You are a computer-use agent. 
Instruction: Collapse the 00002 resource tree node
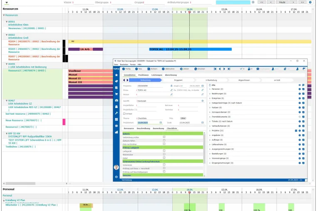(x=7, y=35)
